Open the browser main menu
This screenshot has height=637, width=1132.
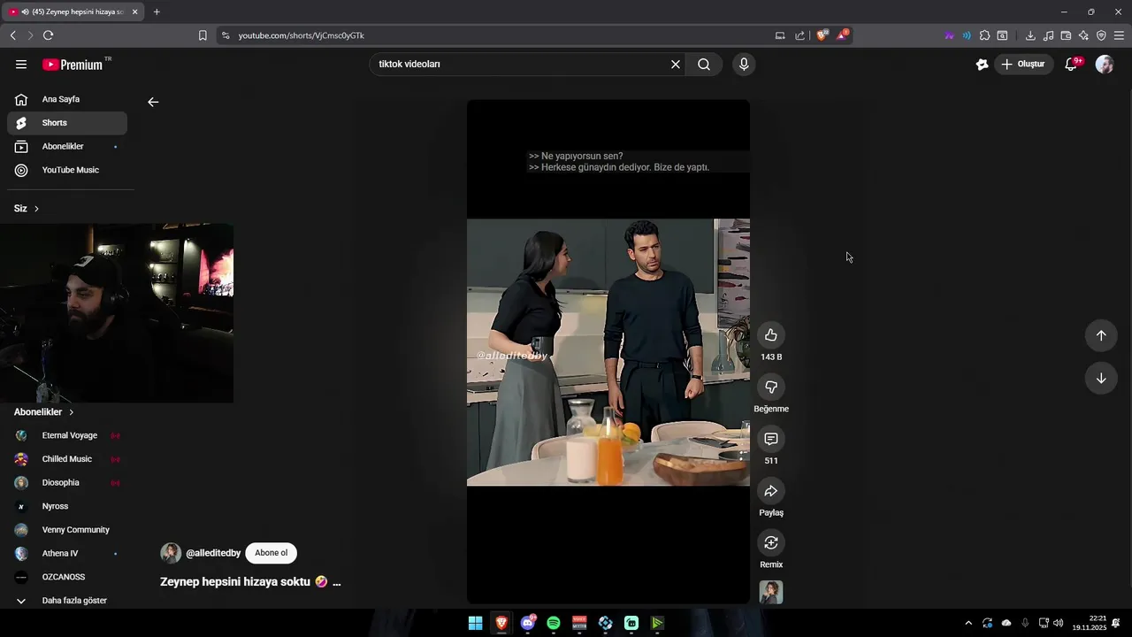[x=1119, y=35]
